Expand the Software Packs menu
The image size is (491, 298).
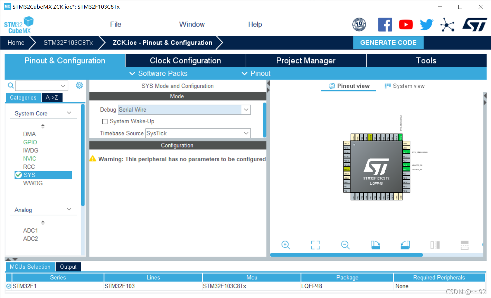pyautogui.click(x=158, y=73)
